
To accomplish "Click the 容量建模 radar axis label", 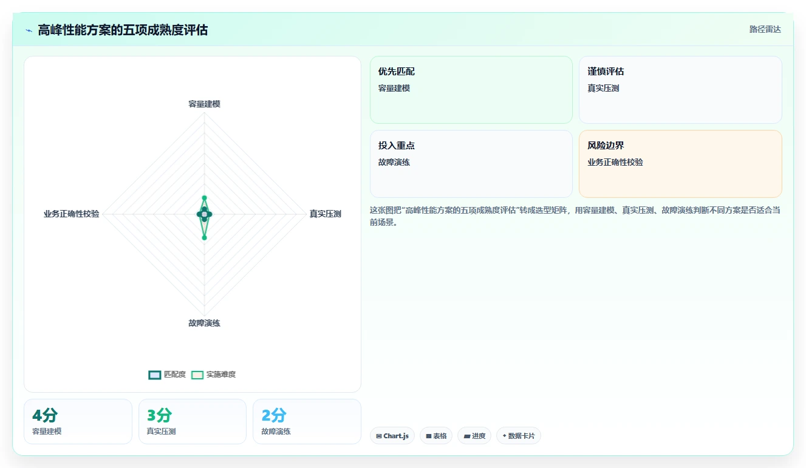I will [x=204, y=104].
